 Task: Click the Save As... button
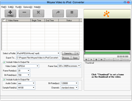coord(68,53)
